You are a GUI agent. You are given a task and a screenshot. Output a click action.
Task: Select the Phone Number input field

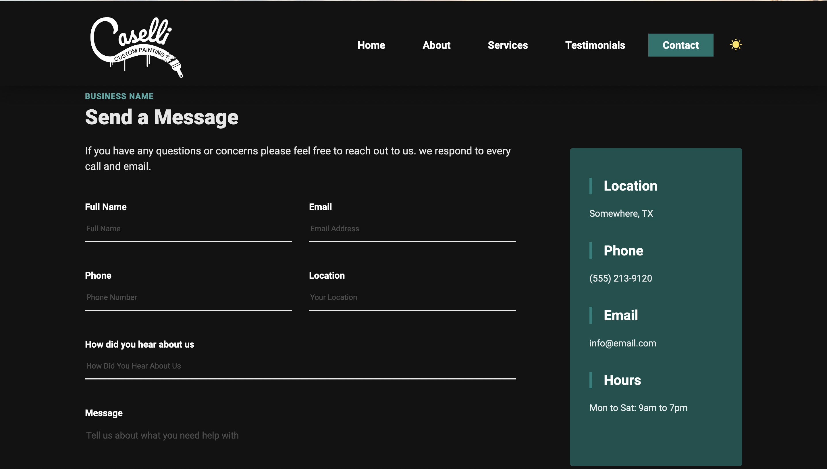(x=188, y=298)
